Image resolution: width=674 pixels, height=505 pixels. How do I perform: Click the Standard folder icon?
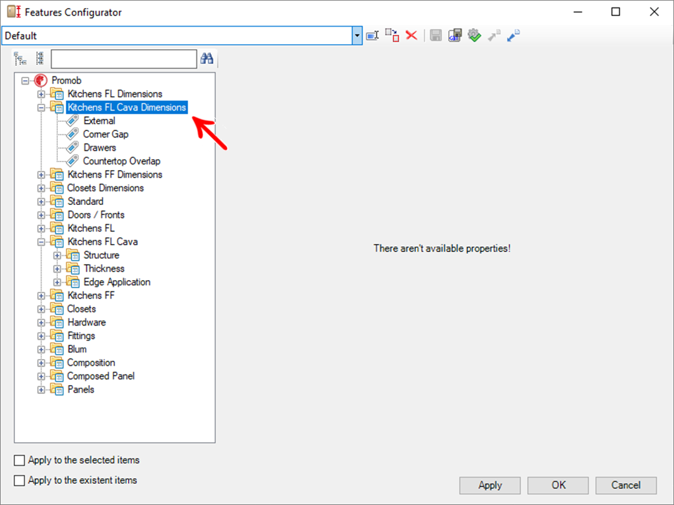[57, 201]
